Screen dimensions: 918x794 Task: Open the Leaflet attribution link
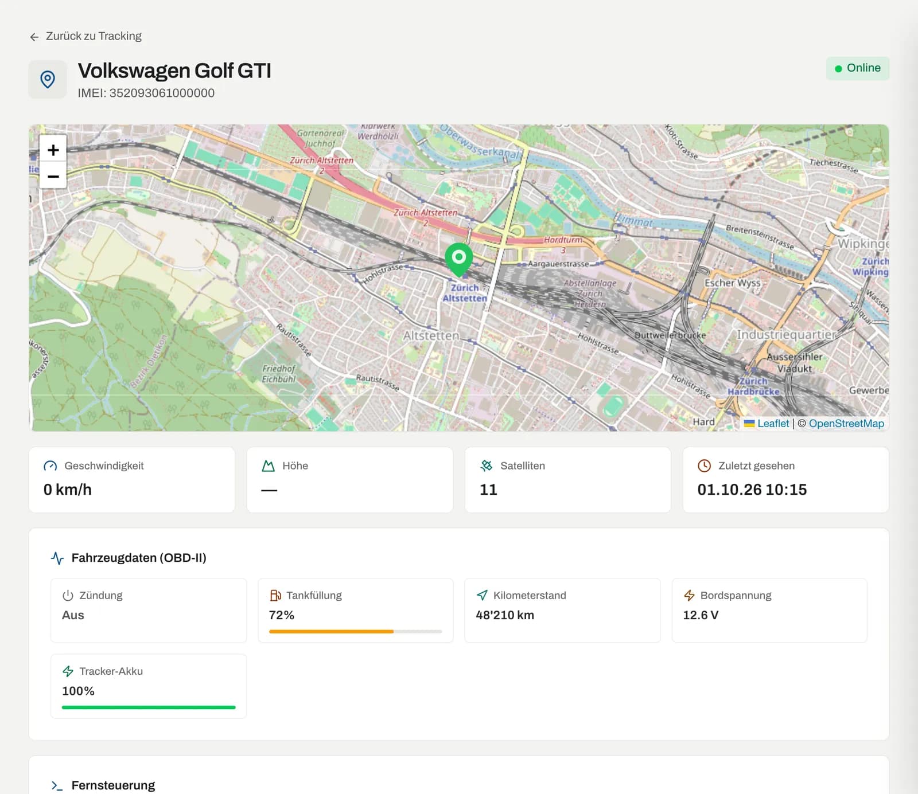(773, 424)
